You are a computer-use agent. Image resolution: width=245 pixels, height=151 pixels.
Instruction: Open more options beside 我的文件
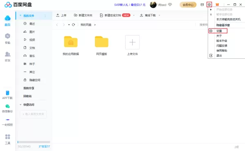[45, 16]
